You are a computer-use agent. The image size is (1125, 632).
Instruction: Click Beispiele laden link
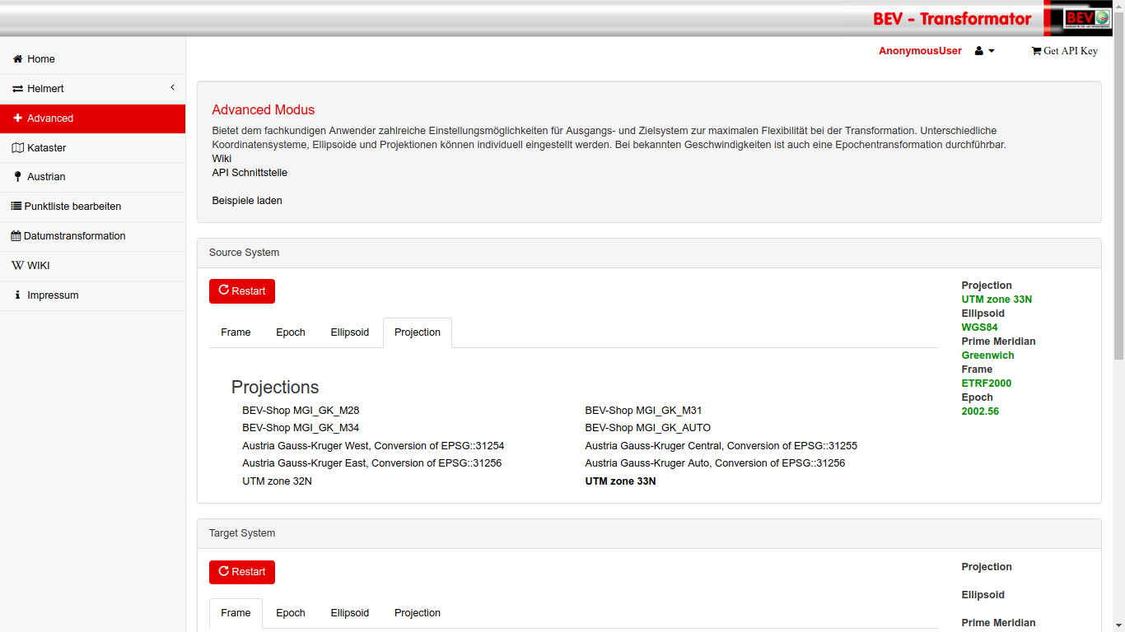(x=247, y=201)
